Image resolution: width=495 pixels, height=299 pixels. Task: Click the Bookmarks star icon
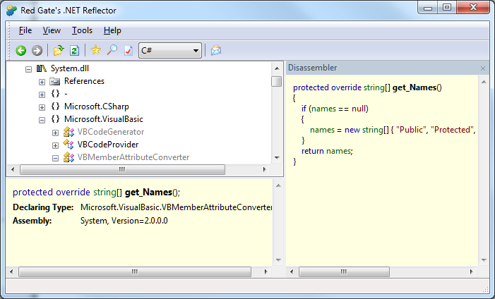[95, 50]
